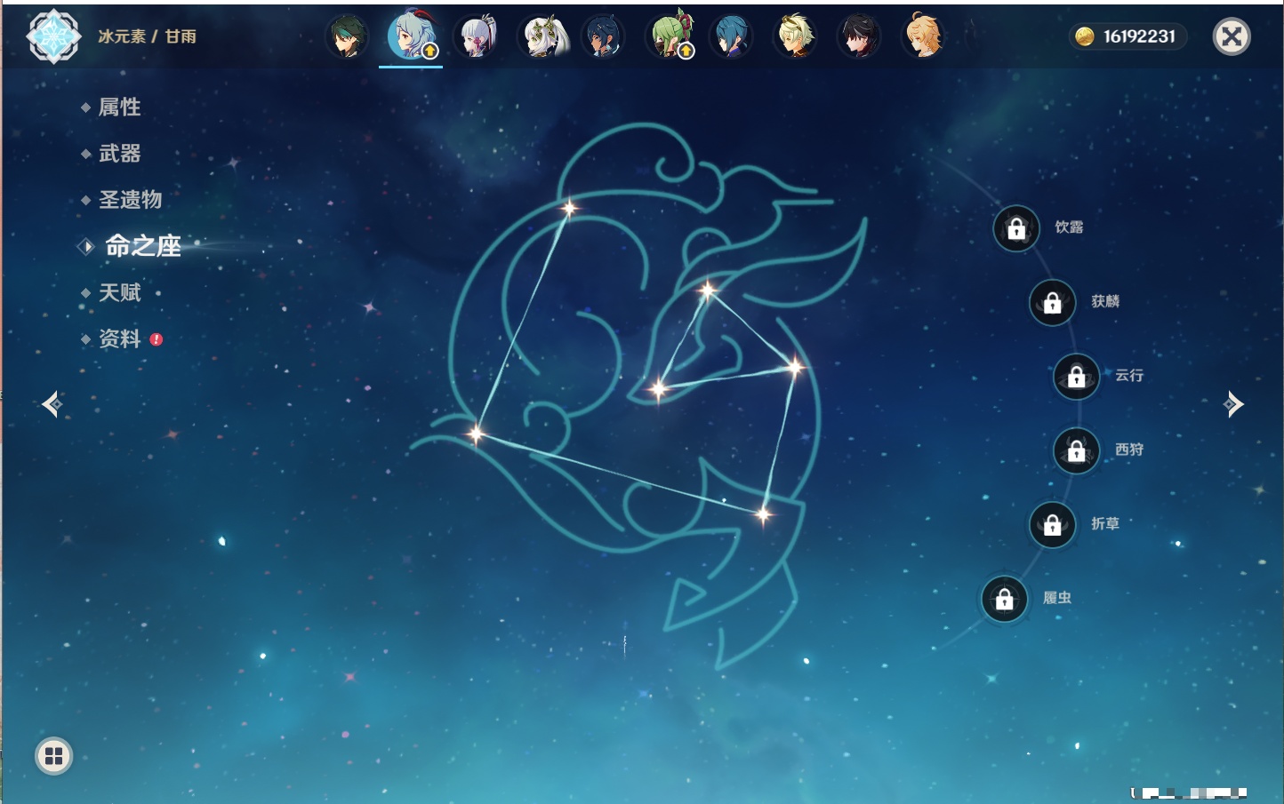
Task: Open the 西狩 locked constellation node
Action: (1077, 451)
